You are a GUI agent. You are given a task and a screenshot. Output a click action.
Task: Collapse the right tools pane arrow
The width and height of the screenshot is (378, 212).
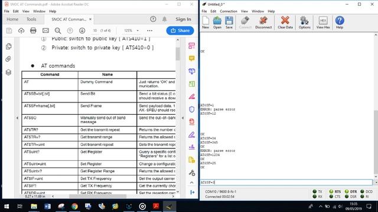click(183, 118)
